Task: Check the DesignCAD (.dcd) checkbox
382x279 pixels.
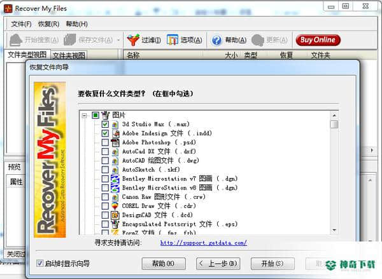Action: coord(105,215)
